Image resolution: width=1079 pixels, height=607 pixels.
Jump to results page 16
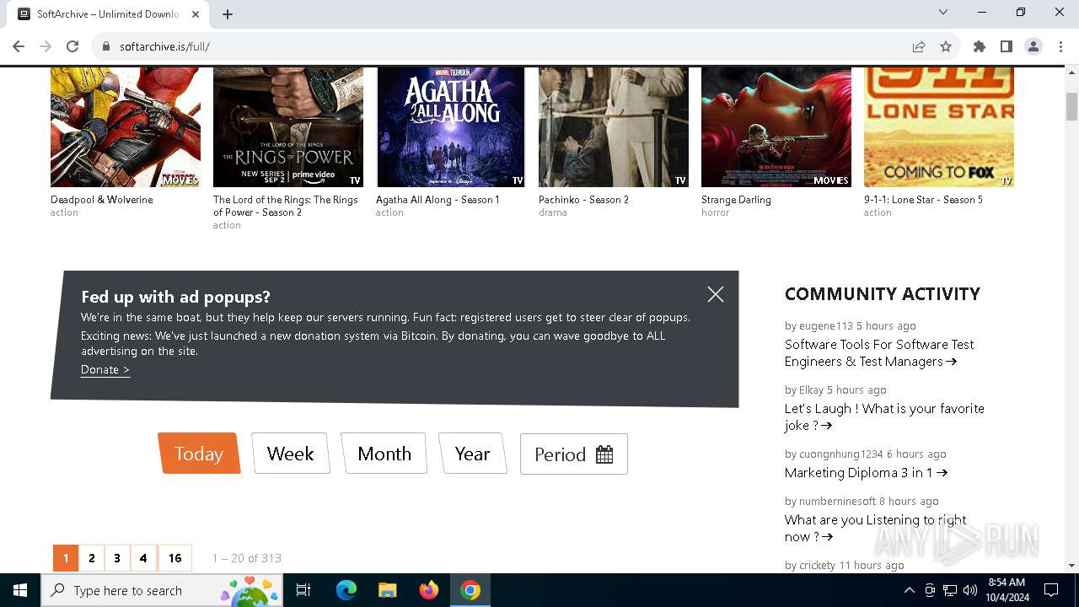174,558
